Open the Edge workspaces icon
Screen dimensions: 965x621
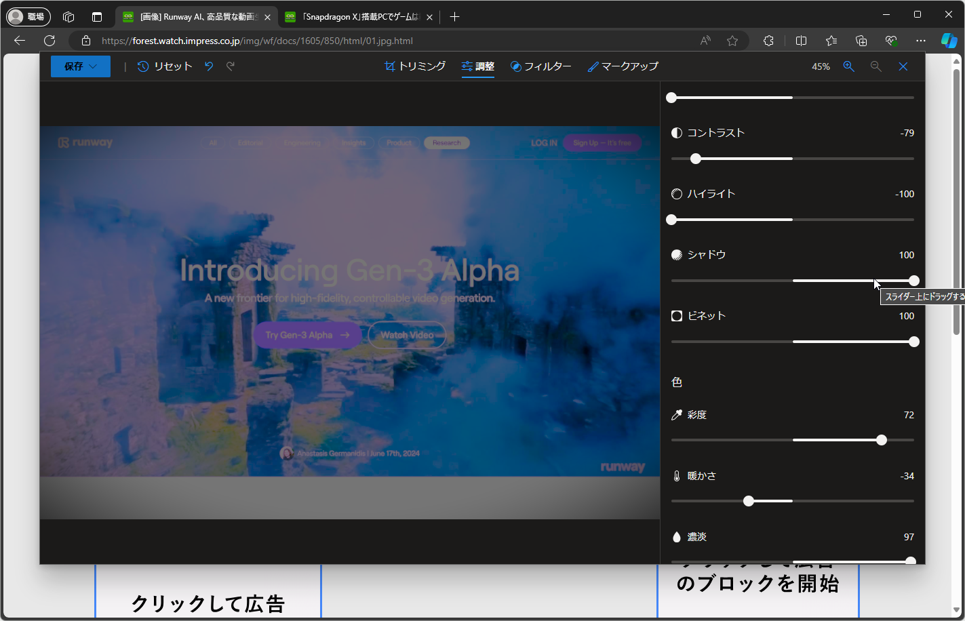click(x=68, y=17)
